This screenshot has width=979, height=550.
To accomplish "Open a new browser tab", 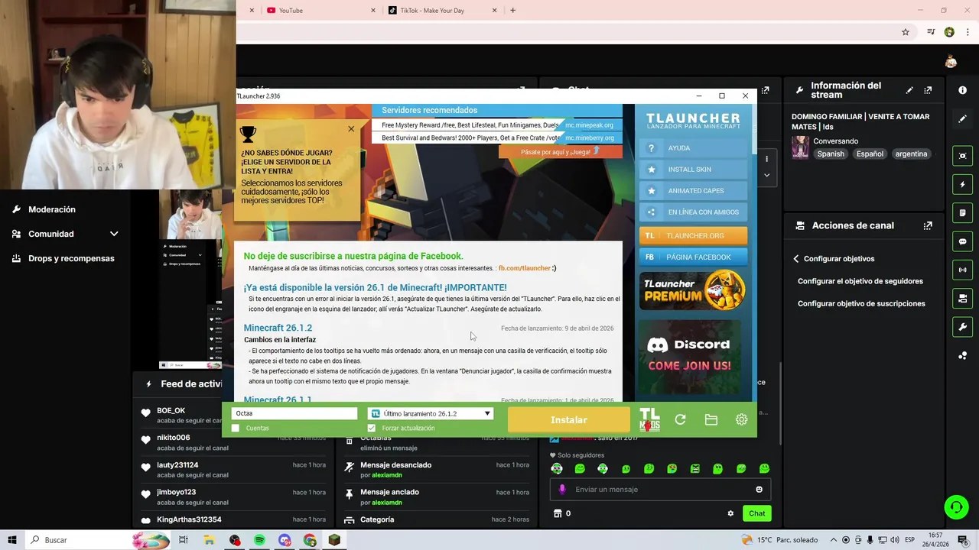I will pyautogui.click(x=512, y=11).
